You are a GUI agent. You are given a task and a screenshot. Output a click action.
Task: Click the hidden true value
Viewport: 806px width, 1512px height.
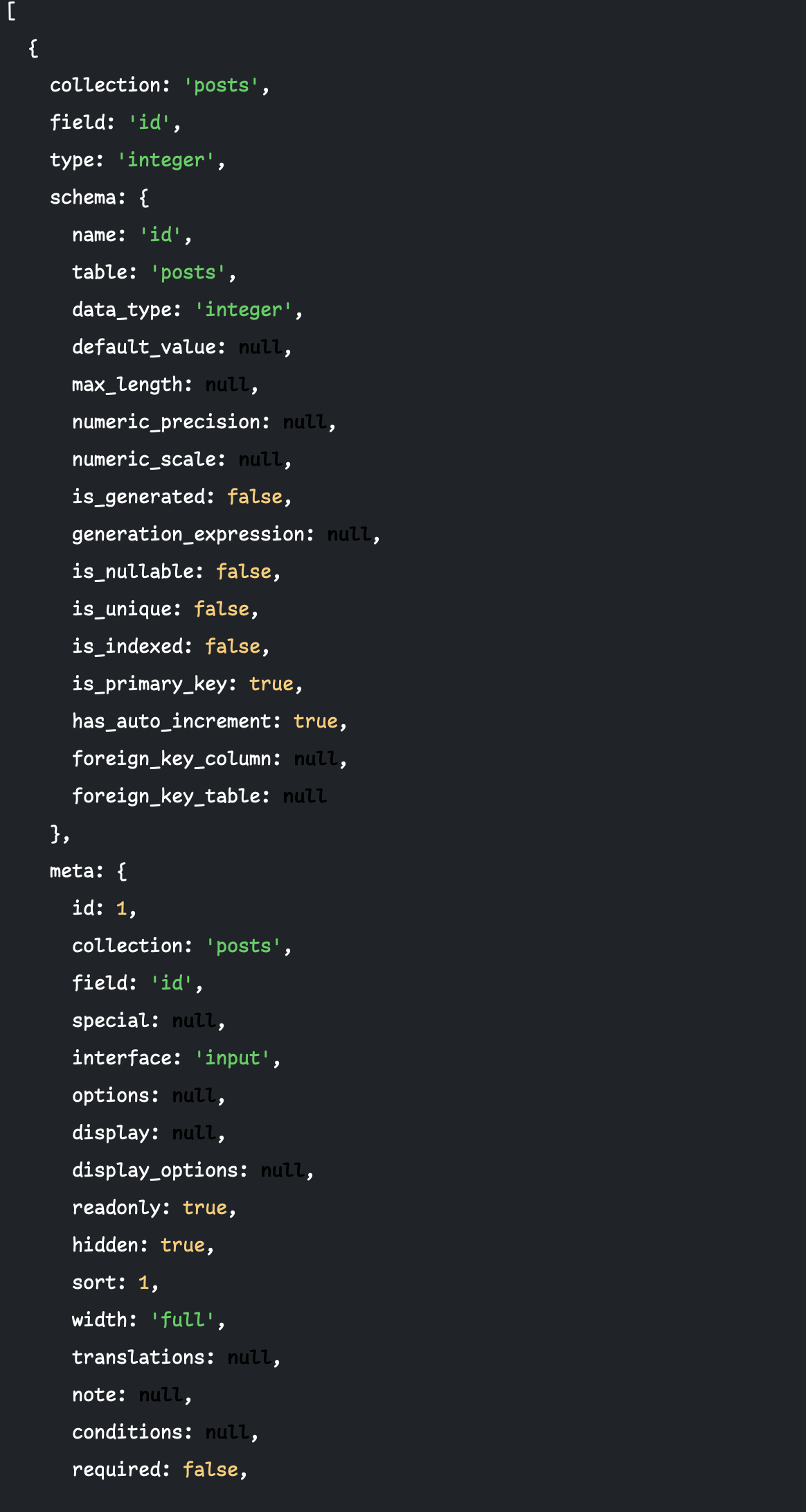(x=182, y=1245)
